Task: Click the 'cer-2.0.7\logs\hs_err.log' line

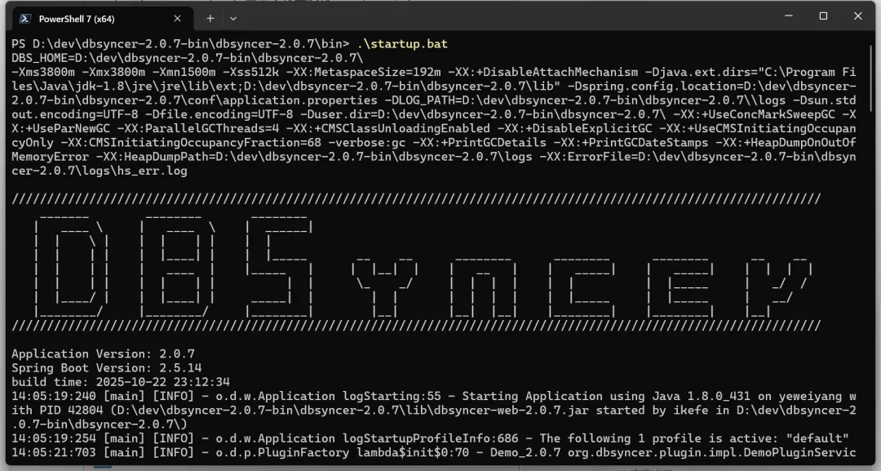Action: [x=100, y=171]
